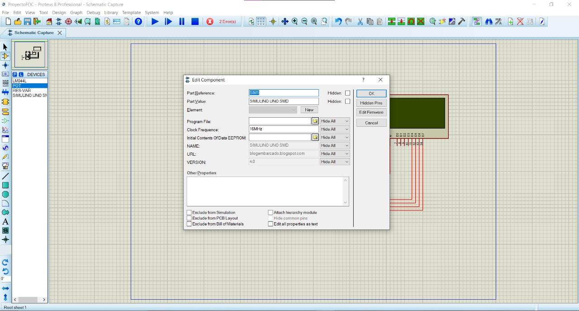Toggle Hidden checkbox for Part Value
The image size is (579, 311).
click(x=347, y=101)
